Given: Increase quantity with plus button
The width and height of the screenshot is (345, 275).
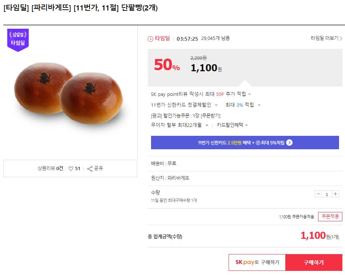Looking at the screenshot, I should click(336, 194).
